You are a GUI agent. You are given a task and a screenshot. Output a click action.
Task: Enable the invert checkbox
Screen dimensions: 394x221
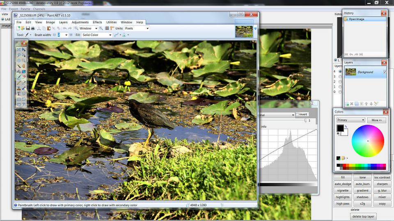click(x=297, y=114)
